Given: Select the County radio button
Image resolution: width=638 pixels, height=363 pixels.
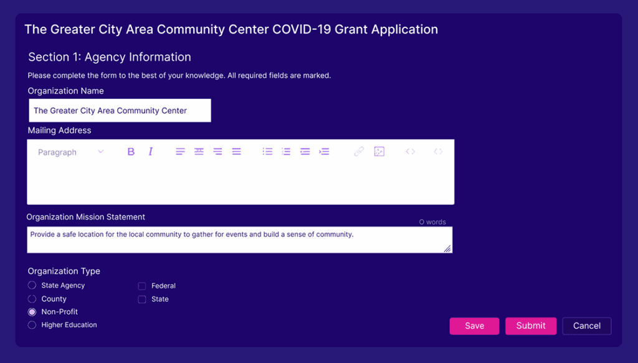Looking at the screenshot, I should pyautogui.click(x=32, y=299).
